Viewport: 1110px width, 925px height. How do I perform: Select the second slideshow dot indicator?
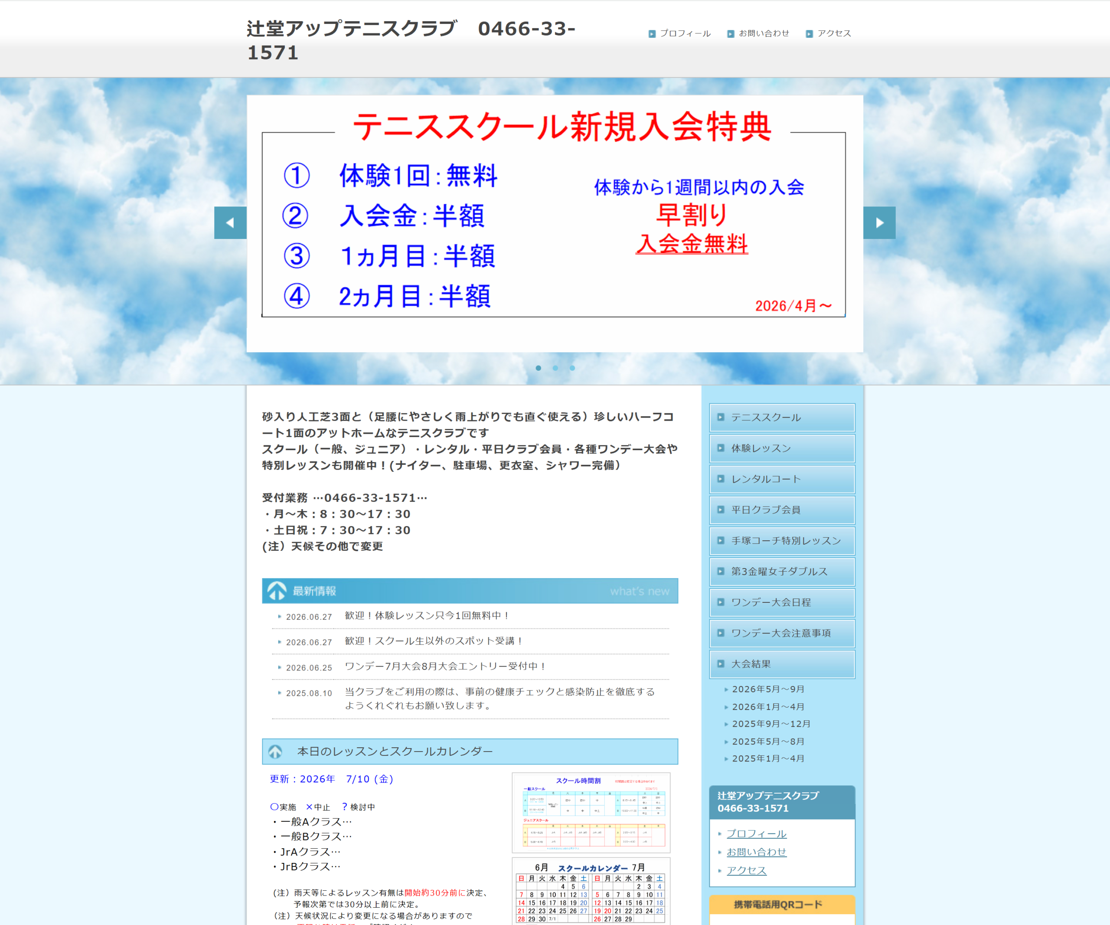[x=555, y=368]
